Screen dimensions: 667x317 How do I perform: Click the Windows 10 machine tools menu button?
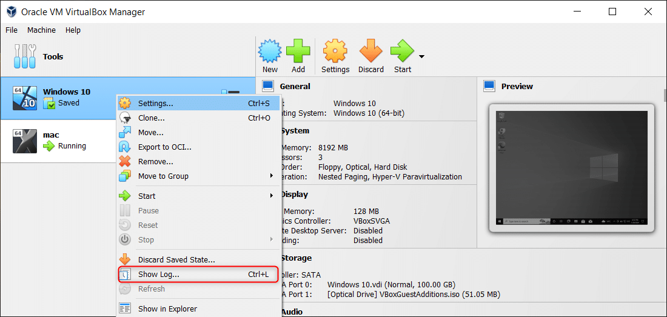pos(231,92)
